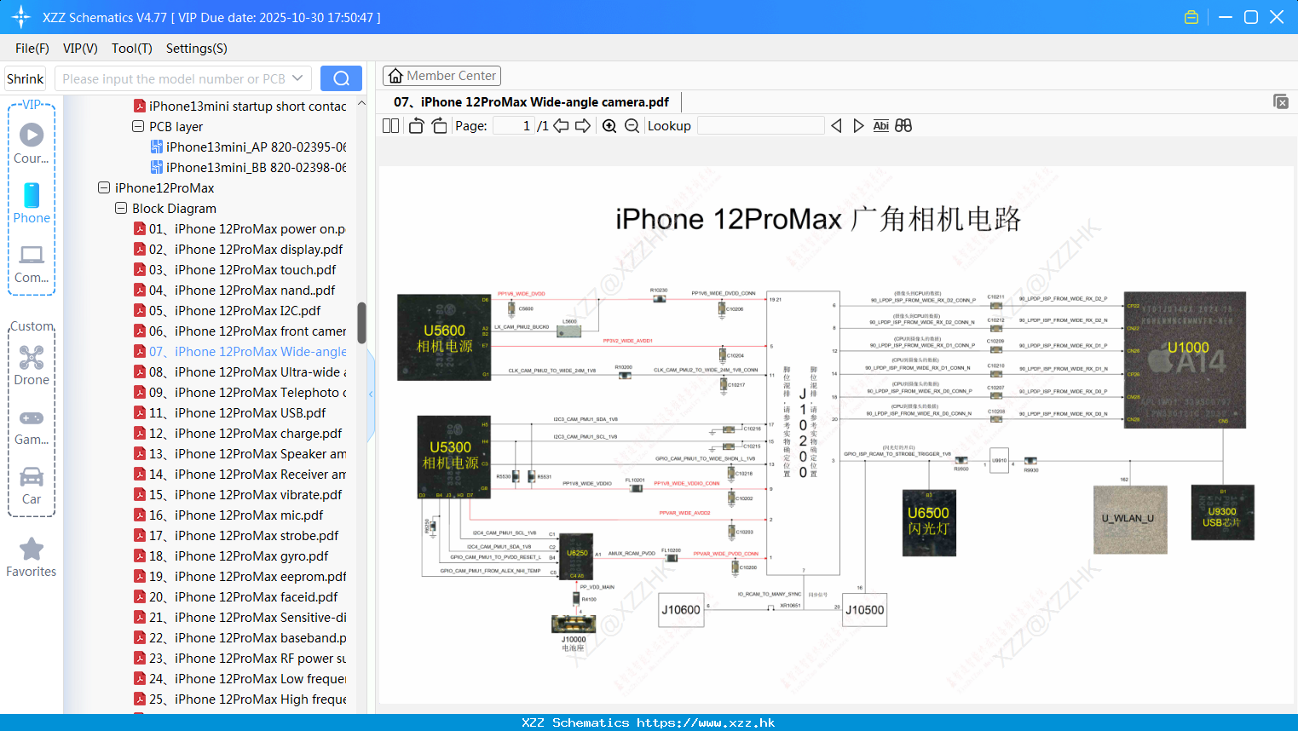The height and width of the screenshot is (731, 1298).
Task: Open model number dropdown arrow
Action: pos(297,78)
